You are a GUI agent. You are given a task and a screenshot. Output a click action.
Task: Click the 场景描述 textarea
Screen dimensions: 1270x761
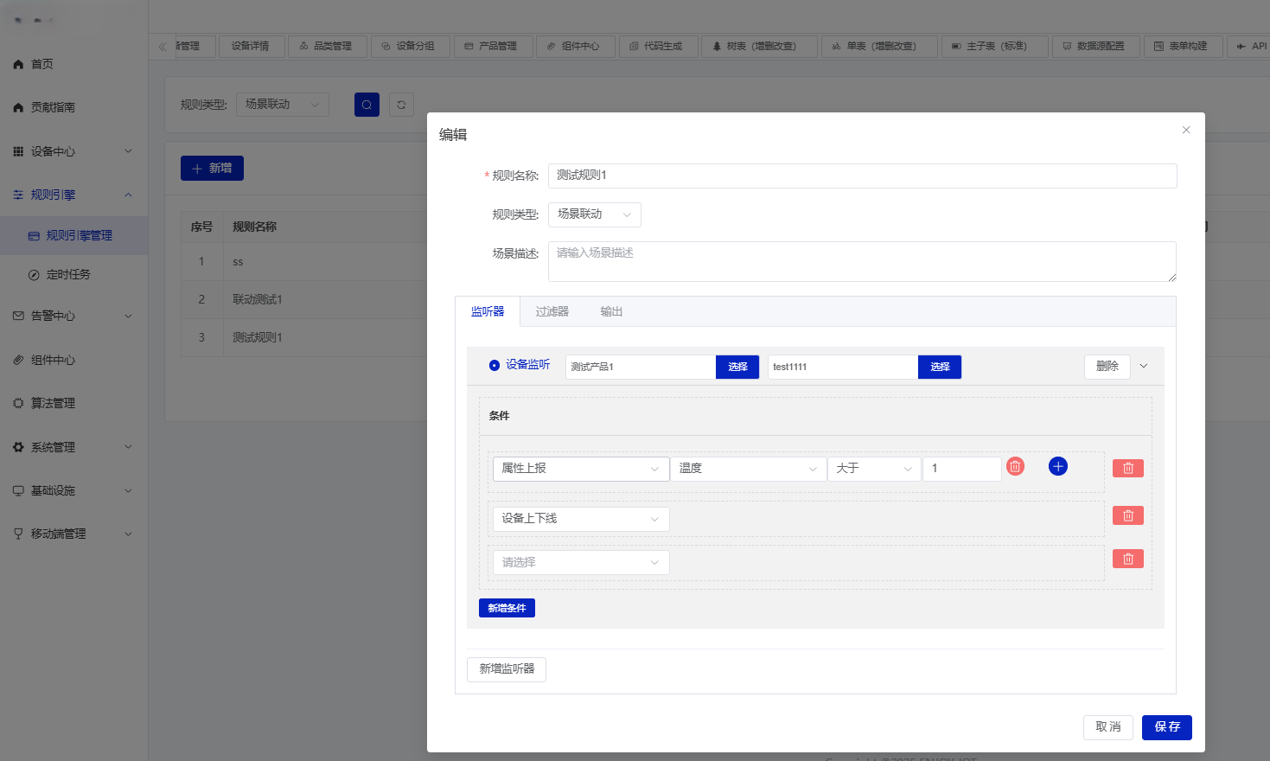tap(863, 261)
